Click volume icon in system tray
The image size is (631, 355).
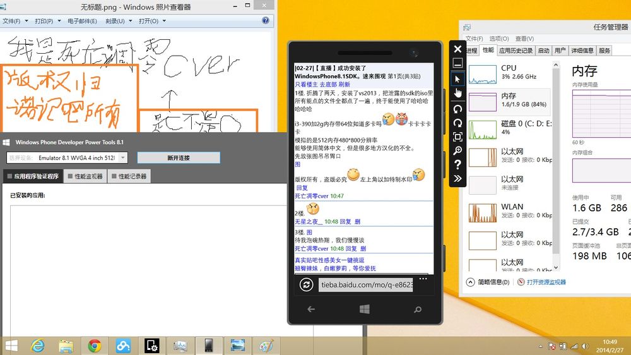coord(585,346)
